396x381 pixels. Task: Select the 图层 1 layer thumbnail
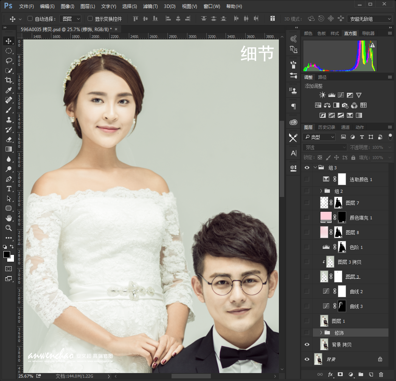click(324, 321)
